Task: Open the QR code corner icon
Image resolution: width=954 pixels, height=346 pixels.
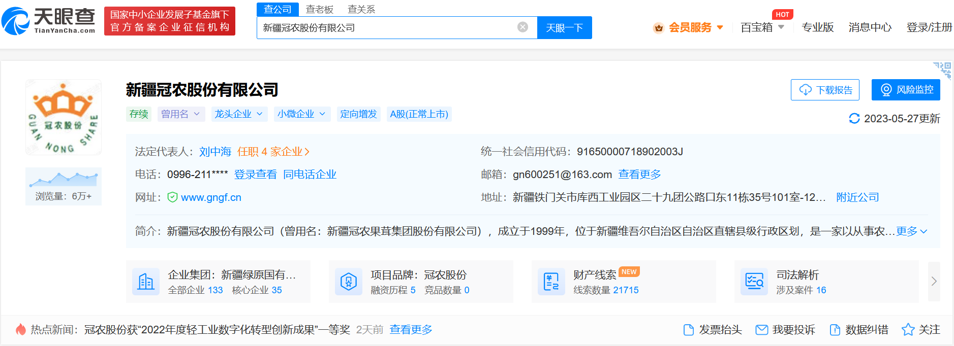Action: (942, 71)
